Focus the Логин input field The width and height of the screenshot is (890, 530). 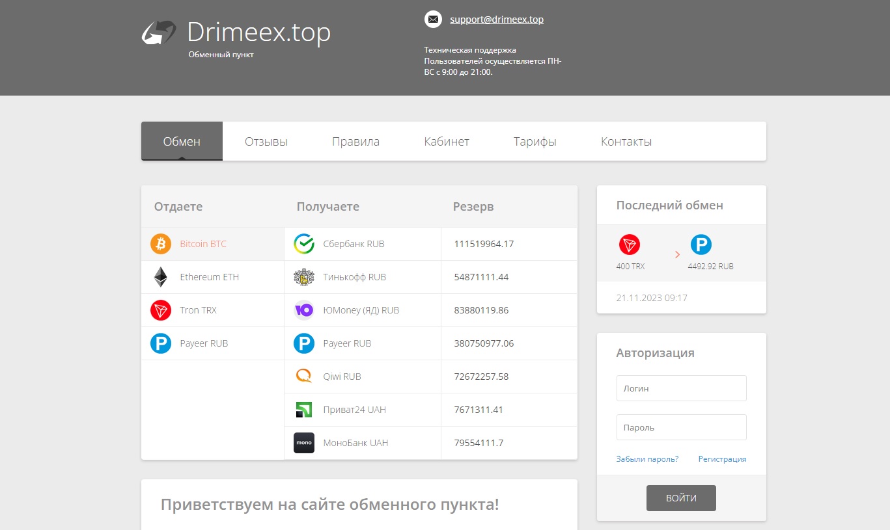681,388
